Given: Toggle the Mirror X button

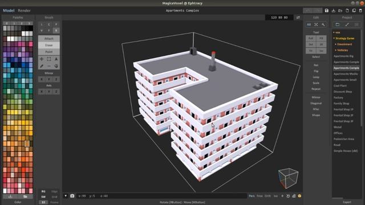Looking at the screenshot, I should [42, 79].
